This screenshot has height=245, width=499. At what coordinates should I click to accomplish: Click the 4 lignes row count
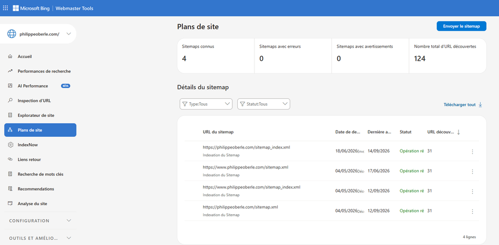469,237
